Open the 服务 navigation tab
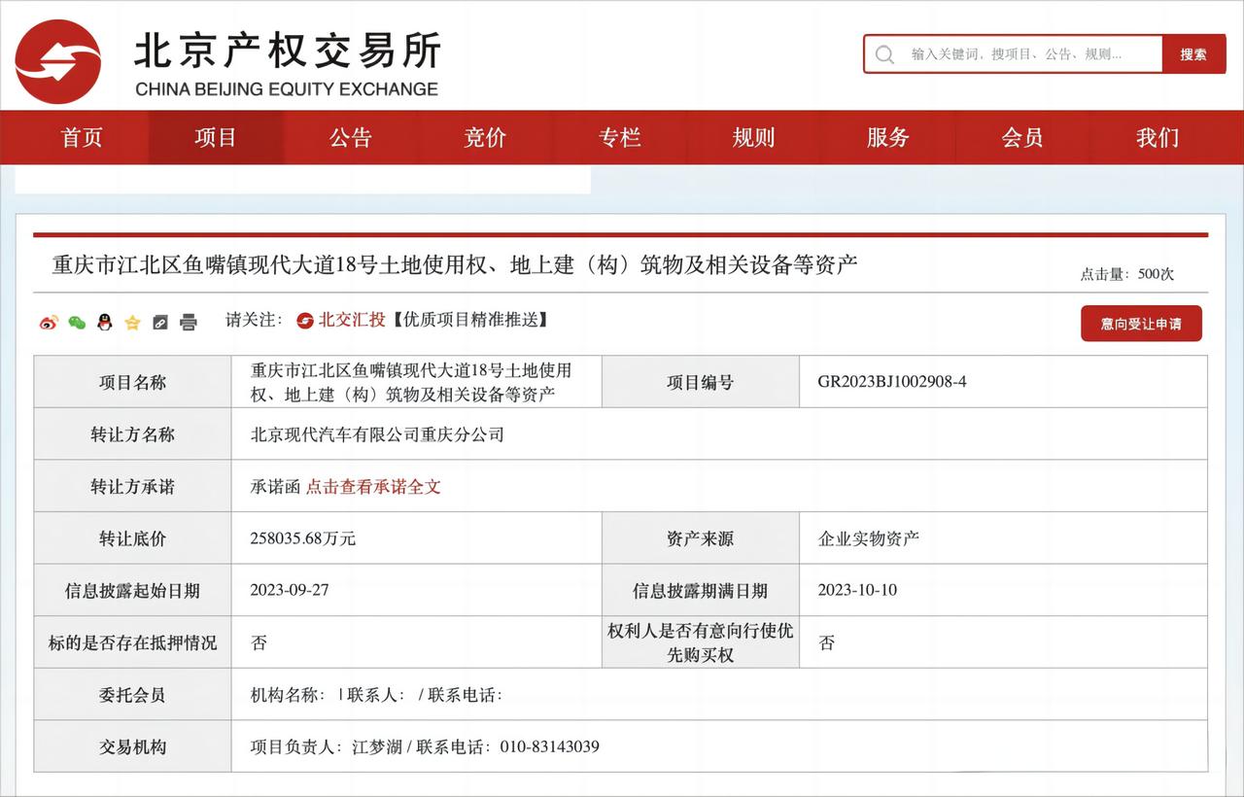 pos(888,137)
